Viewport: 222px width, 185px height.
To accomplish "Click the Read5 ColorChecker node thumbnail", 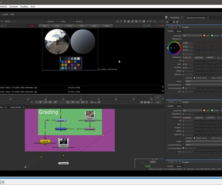I will point(90,114).
